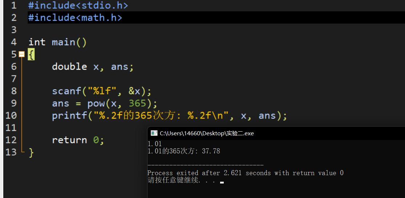The width and height of the screenshot is (405, 198).
Task: Click the console window's app icon
Action: (154, 133)
